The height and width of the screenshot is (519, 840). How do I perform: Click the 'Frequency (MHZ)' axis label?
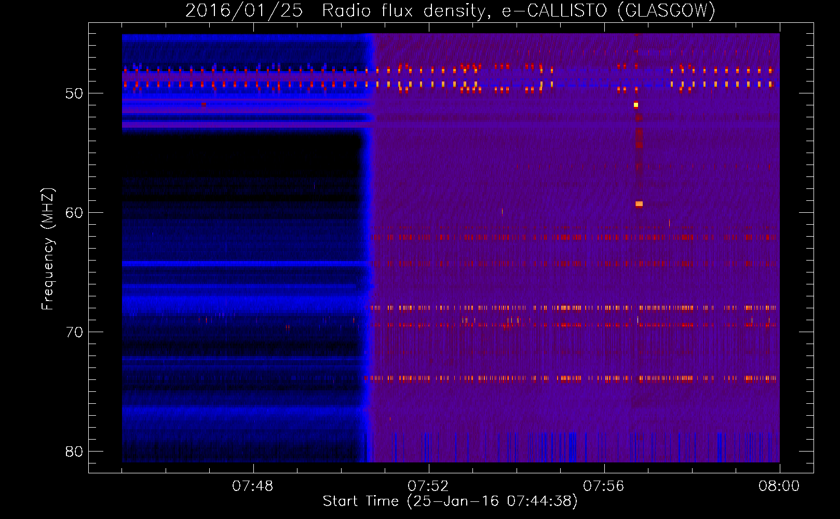pyautogui.click(x=48, y=249)
